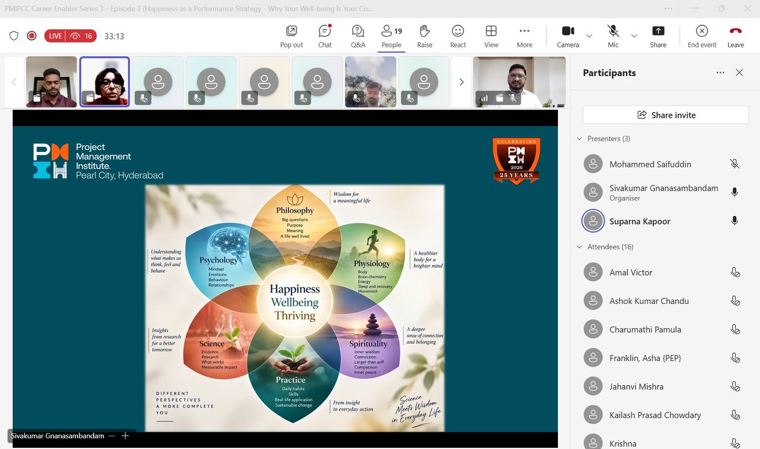
Task: Zoom out shared content with minus button
Action: coord(111,436)
